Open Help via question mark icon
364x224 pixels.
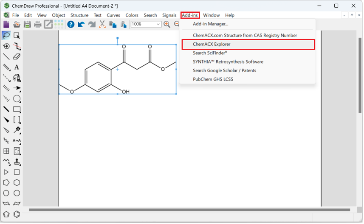tap(71, 24)
